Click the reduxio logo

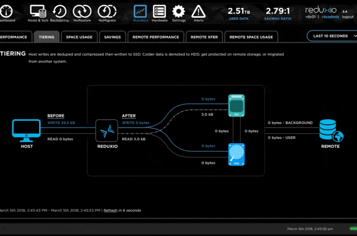[x=320, y=10]
